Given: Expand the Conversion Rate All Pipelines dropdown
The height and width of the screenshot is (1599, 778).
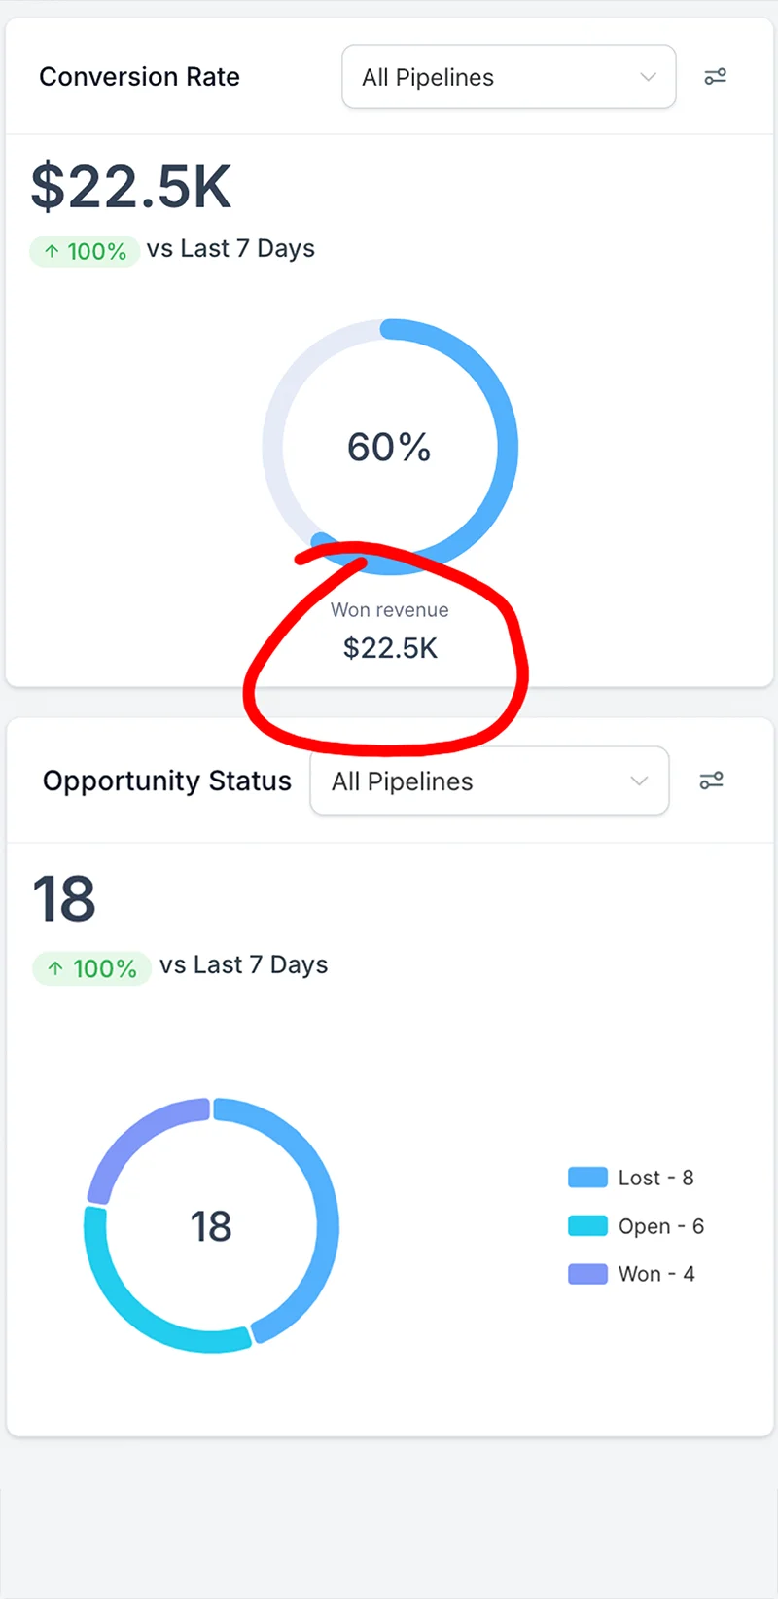Looking at the screenshot, I should 509,77.
